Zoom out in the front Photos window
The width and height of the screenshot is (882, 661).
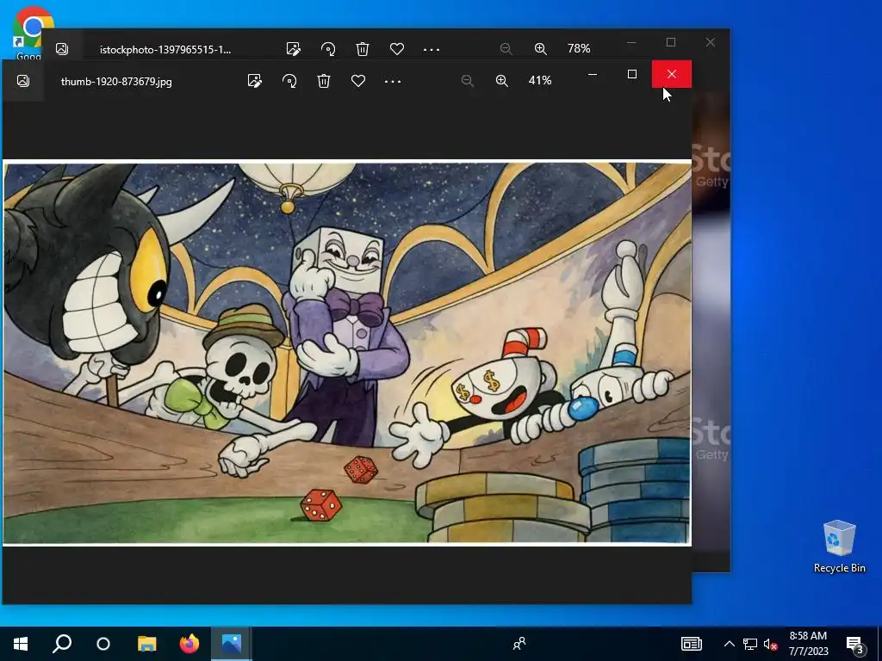(x=467, y=81)
